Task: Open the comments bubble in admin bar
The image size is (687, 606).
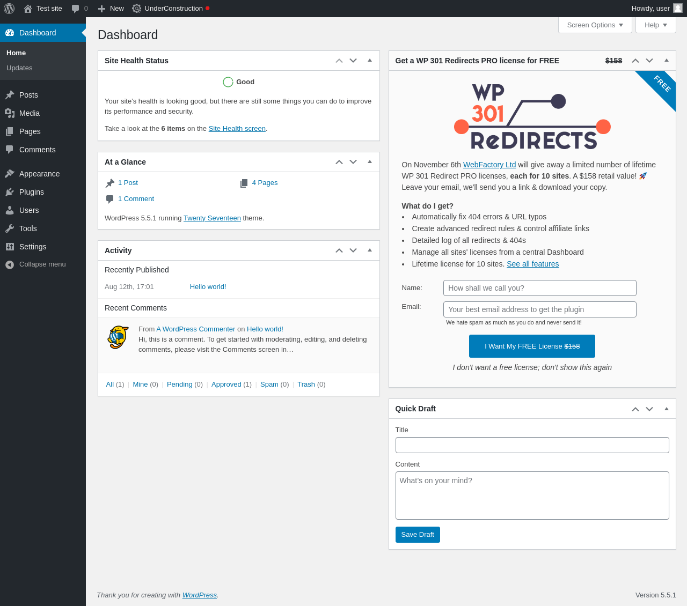Action: (75, 9)
